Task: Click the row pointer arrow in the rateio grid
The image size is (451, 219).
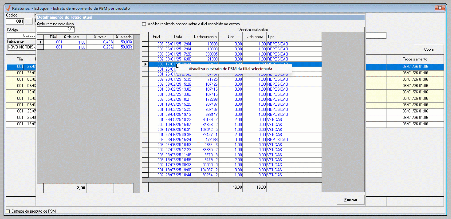Action: (x=41, y=42)
